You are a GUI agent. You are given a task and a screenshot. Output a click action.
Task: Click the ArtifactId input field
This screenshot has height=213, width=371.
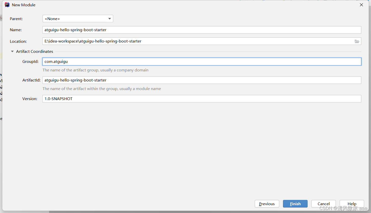pos(202,80)
